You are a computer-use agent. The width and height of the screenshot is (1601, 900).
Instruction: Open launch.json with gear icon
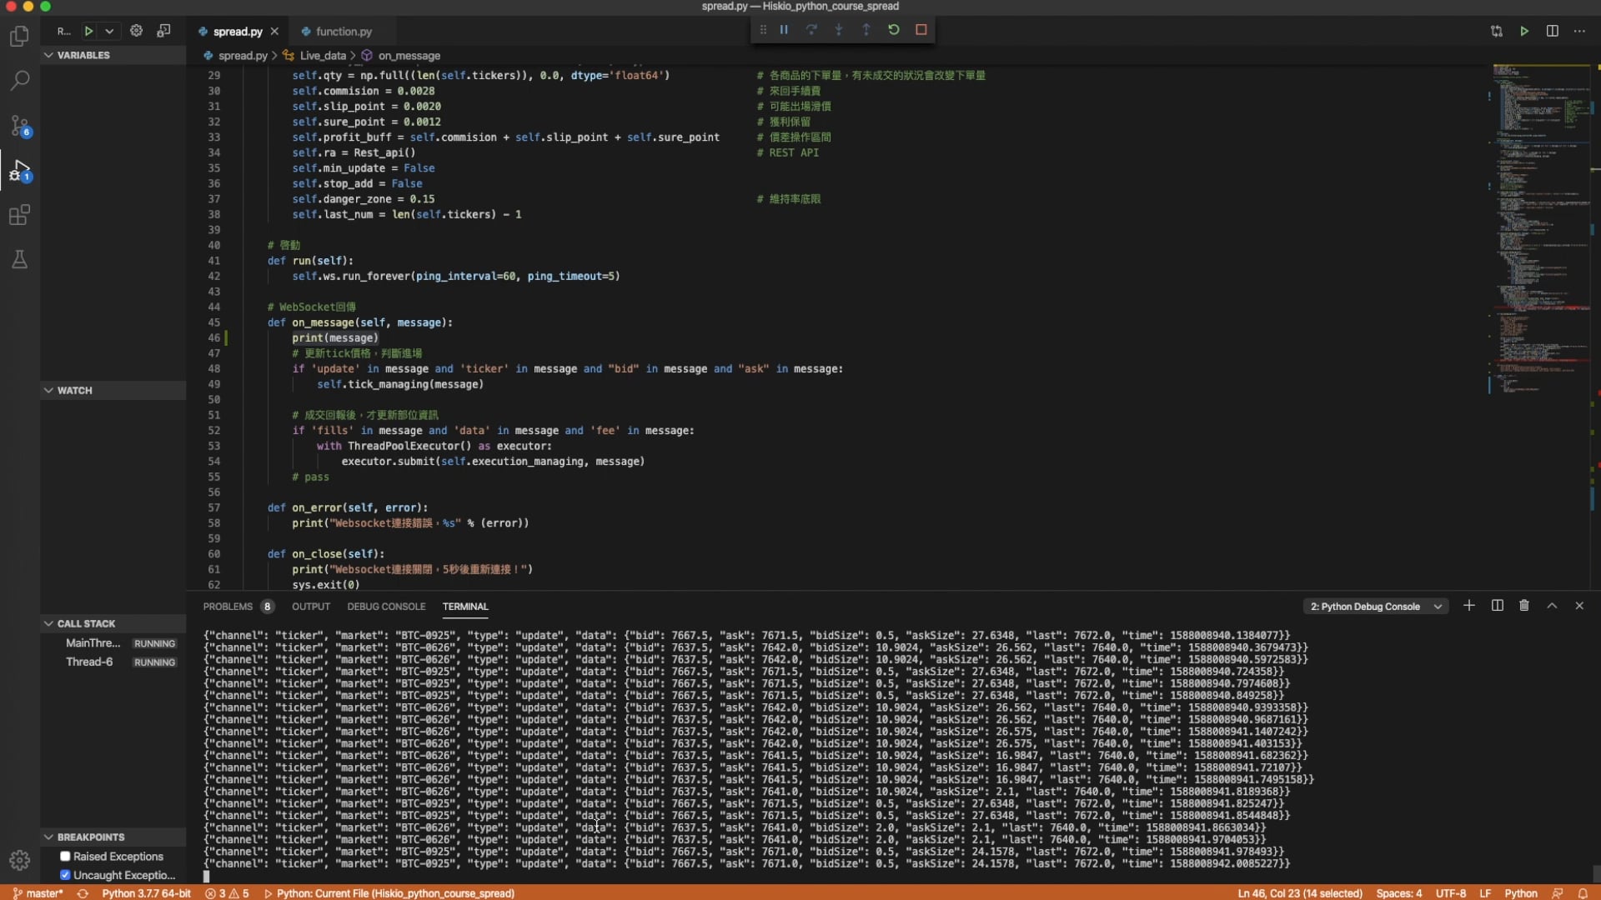(136, 31)
